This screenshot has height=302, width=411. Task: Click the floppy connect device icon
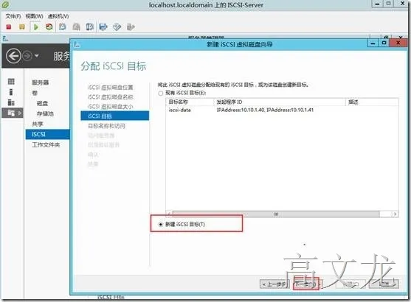tap(103, 27)
